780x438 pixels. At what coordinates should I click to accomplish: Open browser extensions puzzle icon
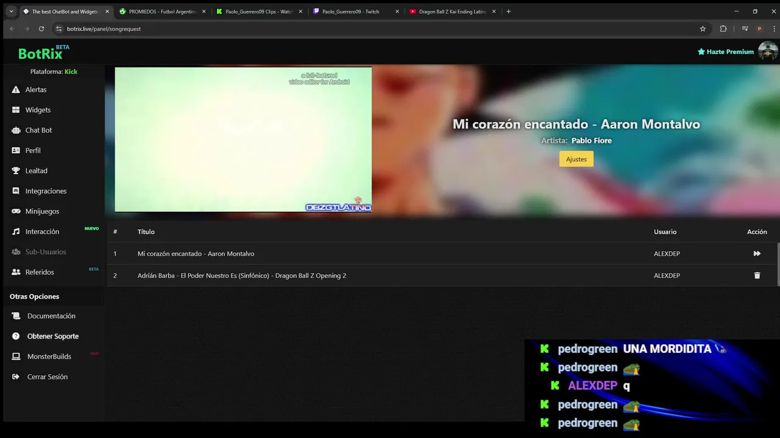click(723, 29)
